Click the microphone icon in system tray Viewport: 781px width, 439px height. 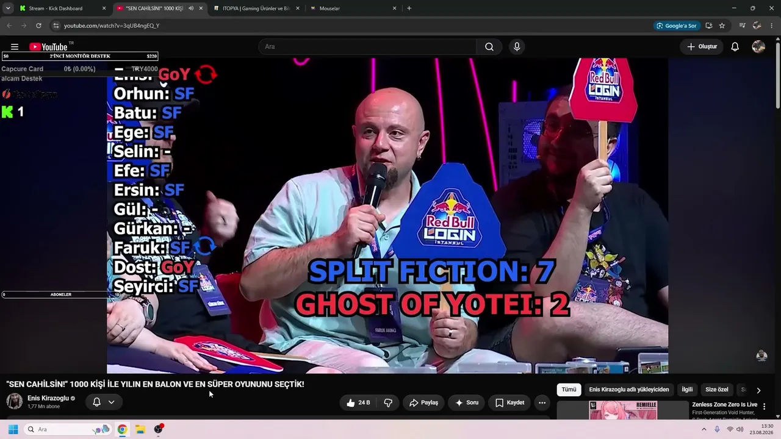[x=717, y=429]
